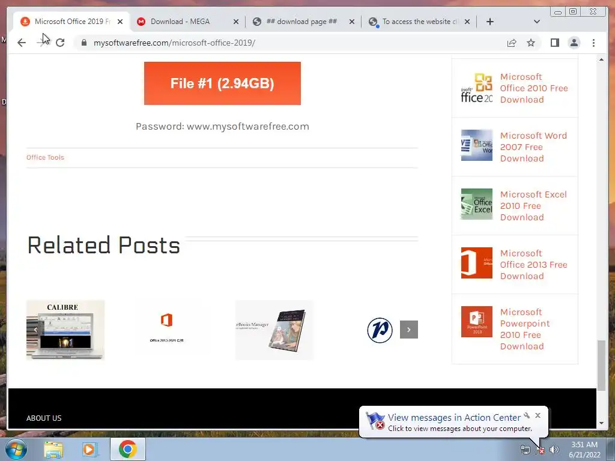Screen dimensions: 615x461
Task: Open the share page icon in the address bar
Action: click(512, 43)
